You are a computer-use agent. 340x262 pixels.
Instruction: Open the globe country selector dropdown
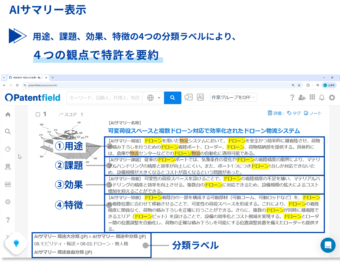tap(153, 98)
